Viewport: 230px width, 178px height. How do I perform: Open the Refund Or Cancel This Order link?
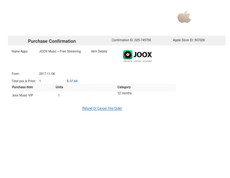click(102, 108)
